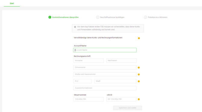
Task: Click the Firmenname input field
Action: click(x=105, y=67)
